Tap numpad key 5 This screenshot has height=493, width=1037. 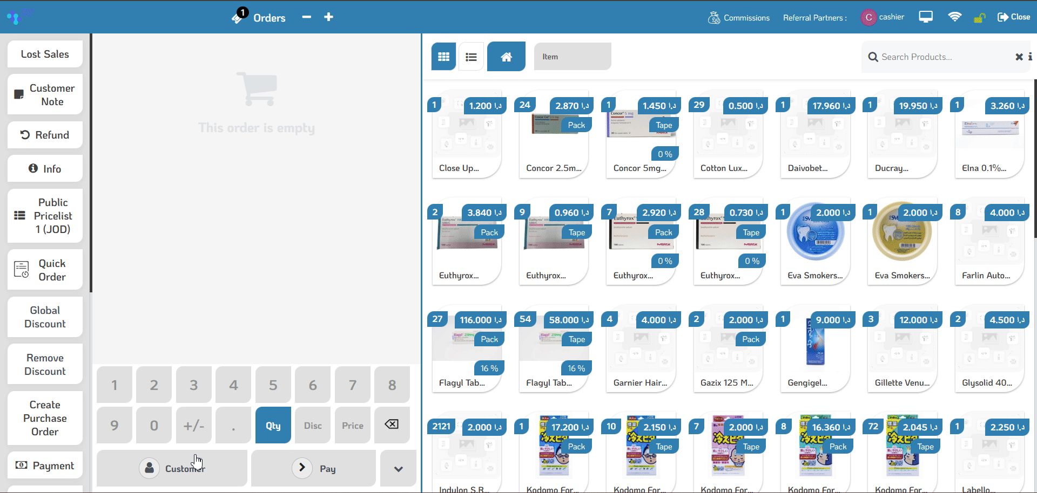tap(273, 385)
